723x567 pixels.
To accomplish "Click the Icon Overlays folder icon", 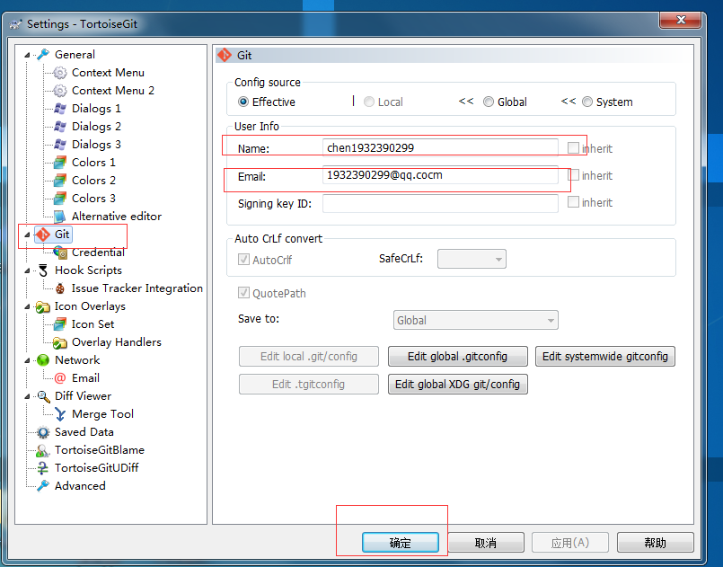I will pos(43,306).
